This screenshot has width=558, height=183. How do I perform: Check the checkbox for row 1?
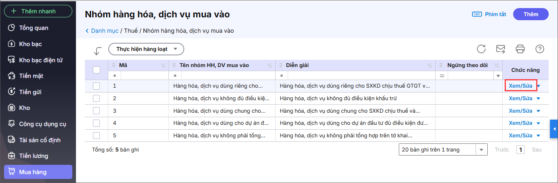point(96,86)
